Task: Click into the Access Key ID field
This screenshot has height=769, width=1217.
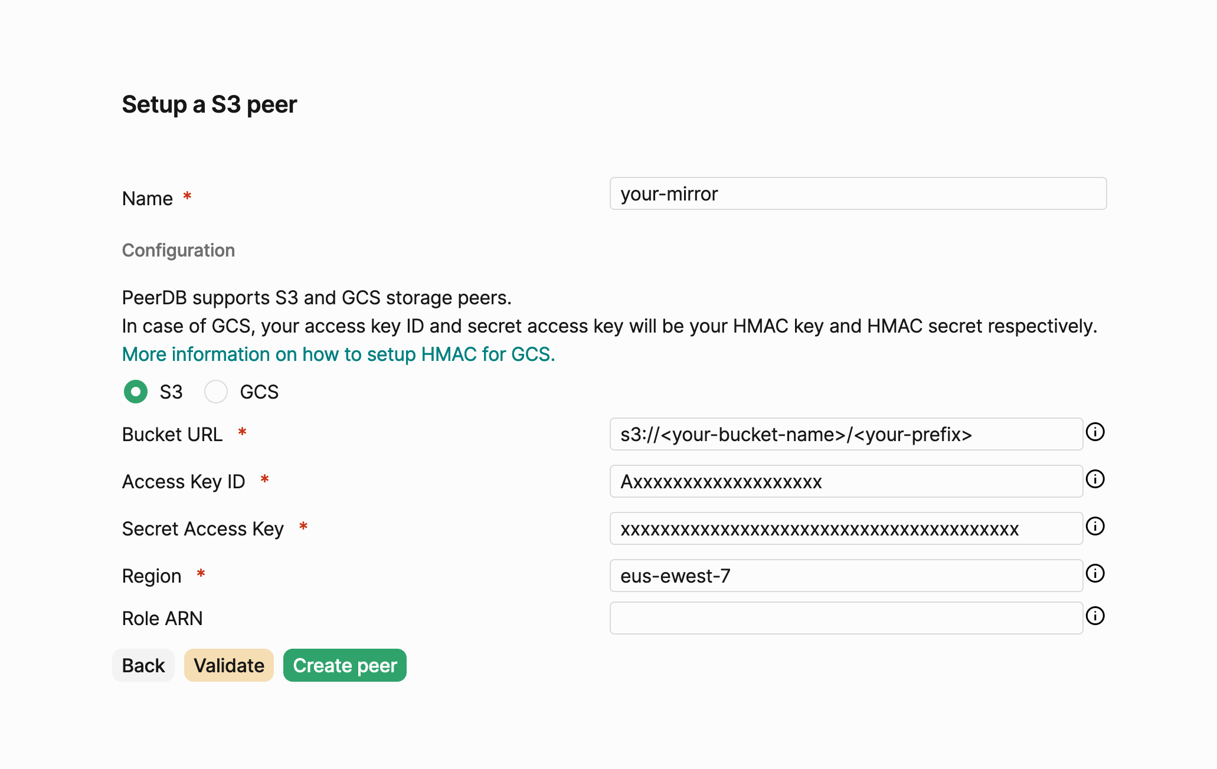Action: (x=846, y=481)
